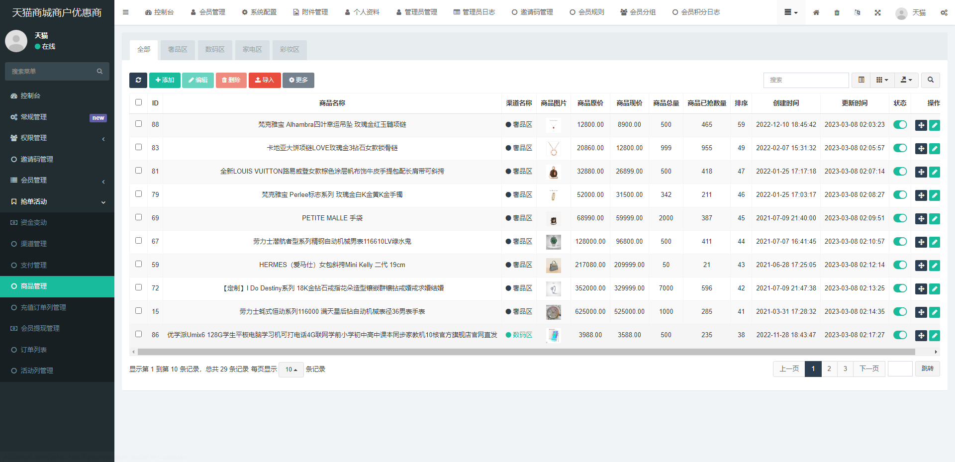
Task: Switch to the 数码区 tab
Action: click(215, 50)
